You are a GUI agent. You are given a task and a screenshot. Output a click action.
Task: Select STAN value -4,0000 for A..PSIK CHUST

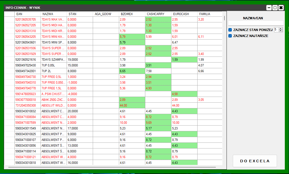pos(80,94)
